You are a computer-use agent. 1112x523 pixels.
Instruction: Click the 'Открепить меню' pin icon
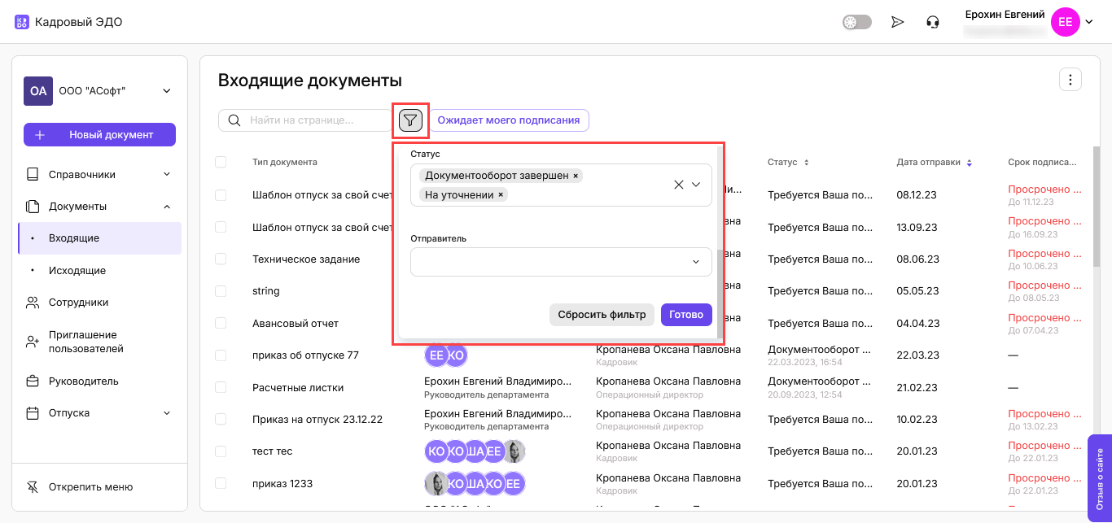click(x=33, y=487)
